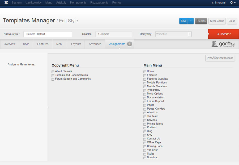
Task: Toggle the FAQ checkbox
Action: 145,135
